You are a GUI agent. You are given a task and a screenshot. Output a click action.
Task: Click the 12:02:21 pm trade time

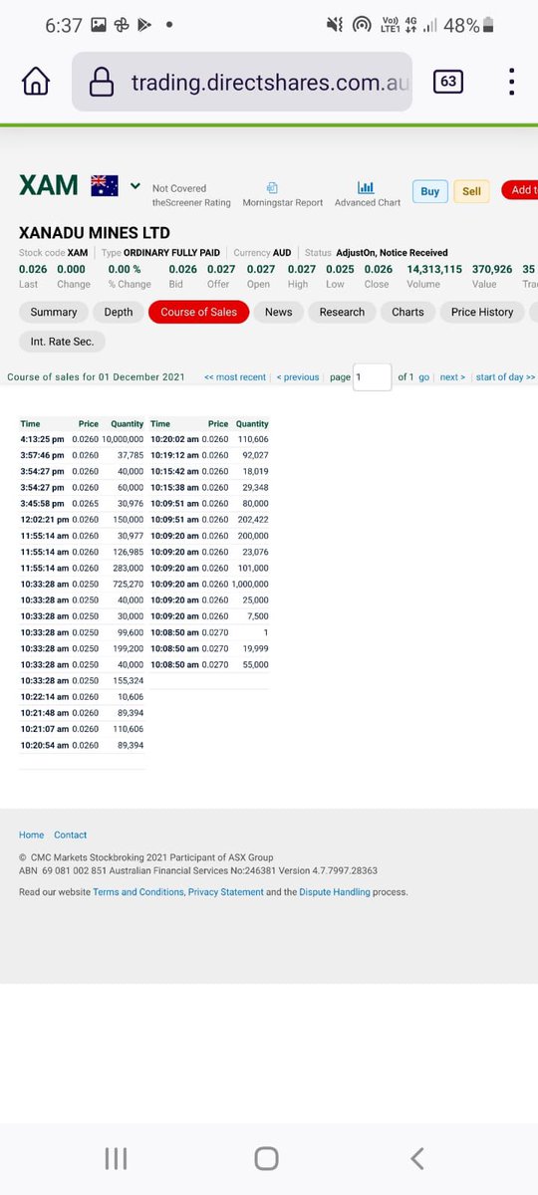coord(44,520)
